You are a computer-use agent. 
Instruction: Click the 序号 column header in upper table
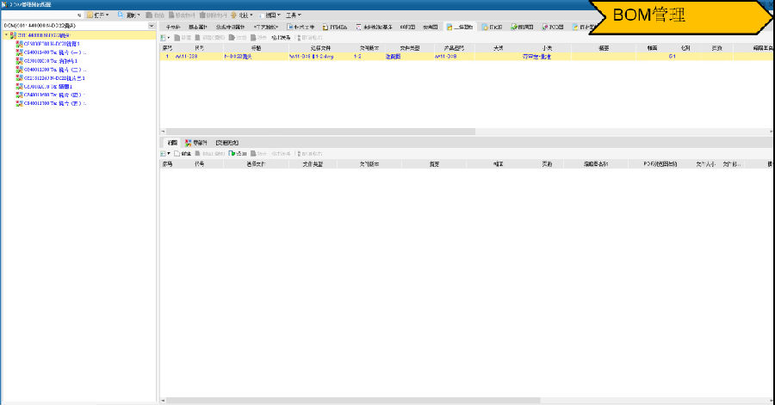167,48
